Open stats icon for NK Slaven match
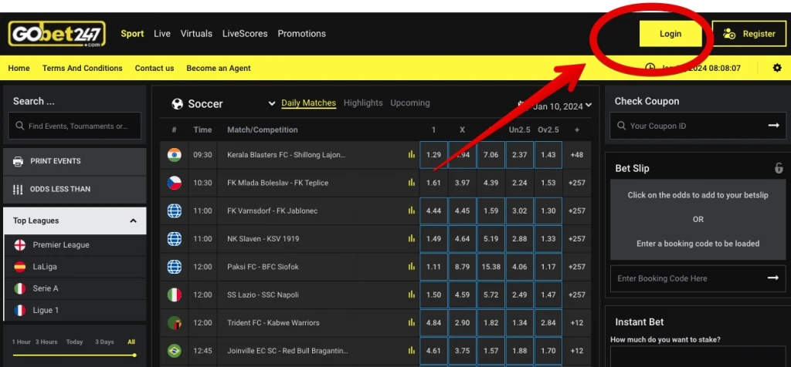 click(x=412, y=238)
